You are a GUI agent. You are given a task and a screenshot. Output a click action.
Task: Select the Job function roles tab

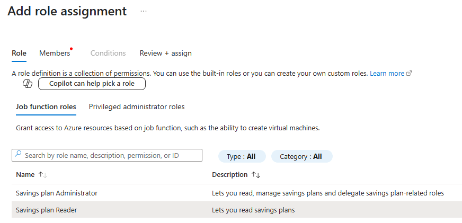46,106
